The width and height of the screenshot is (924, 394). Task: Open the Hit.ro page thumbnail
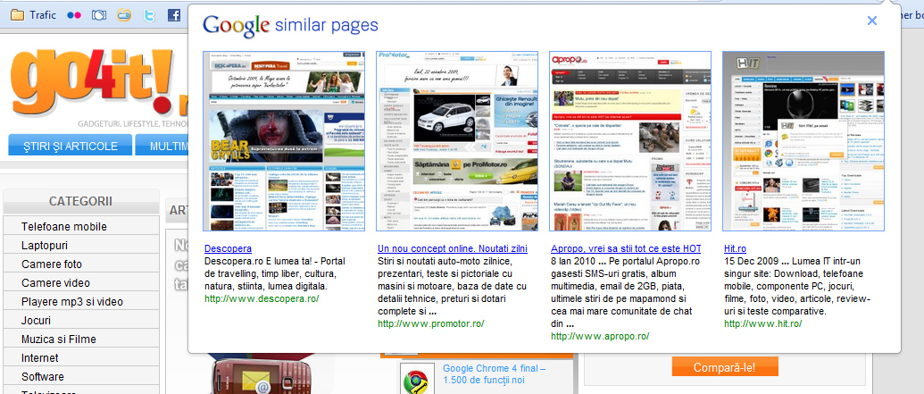coord(803,141)
